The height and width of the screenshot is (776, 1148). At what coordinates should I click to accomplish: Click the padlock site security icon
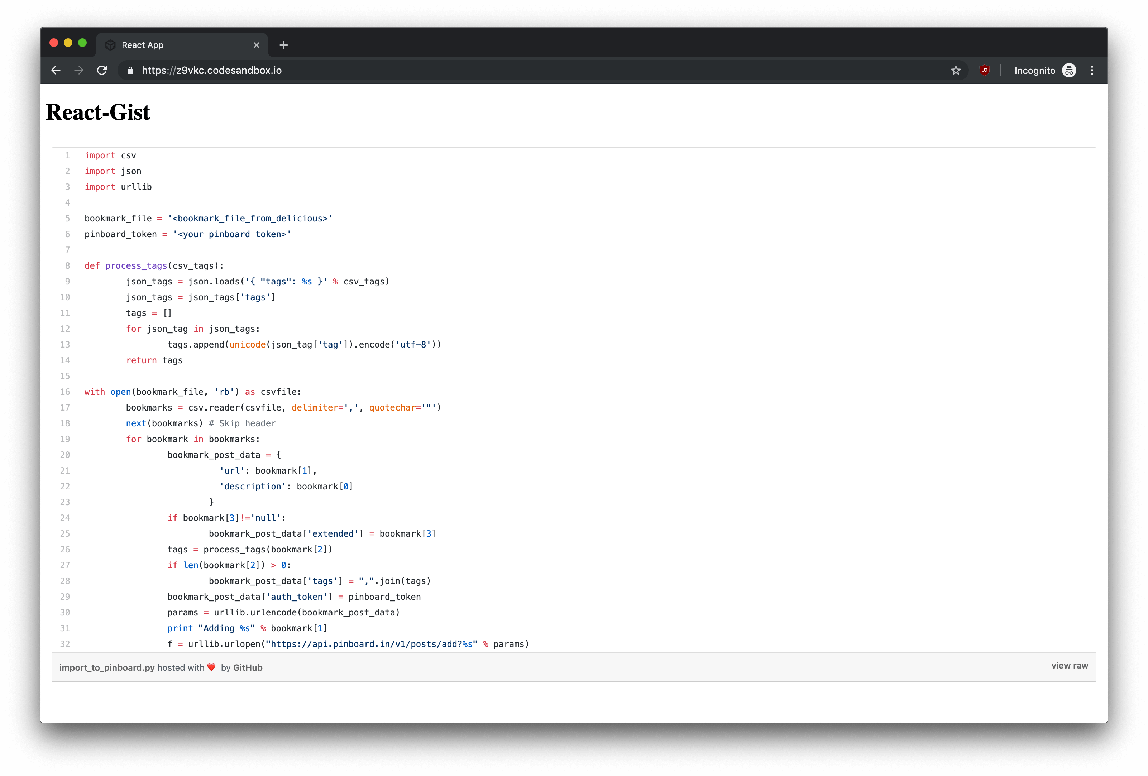[x=130, y=71]
